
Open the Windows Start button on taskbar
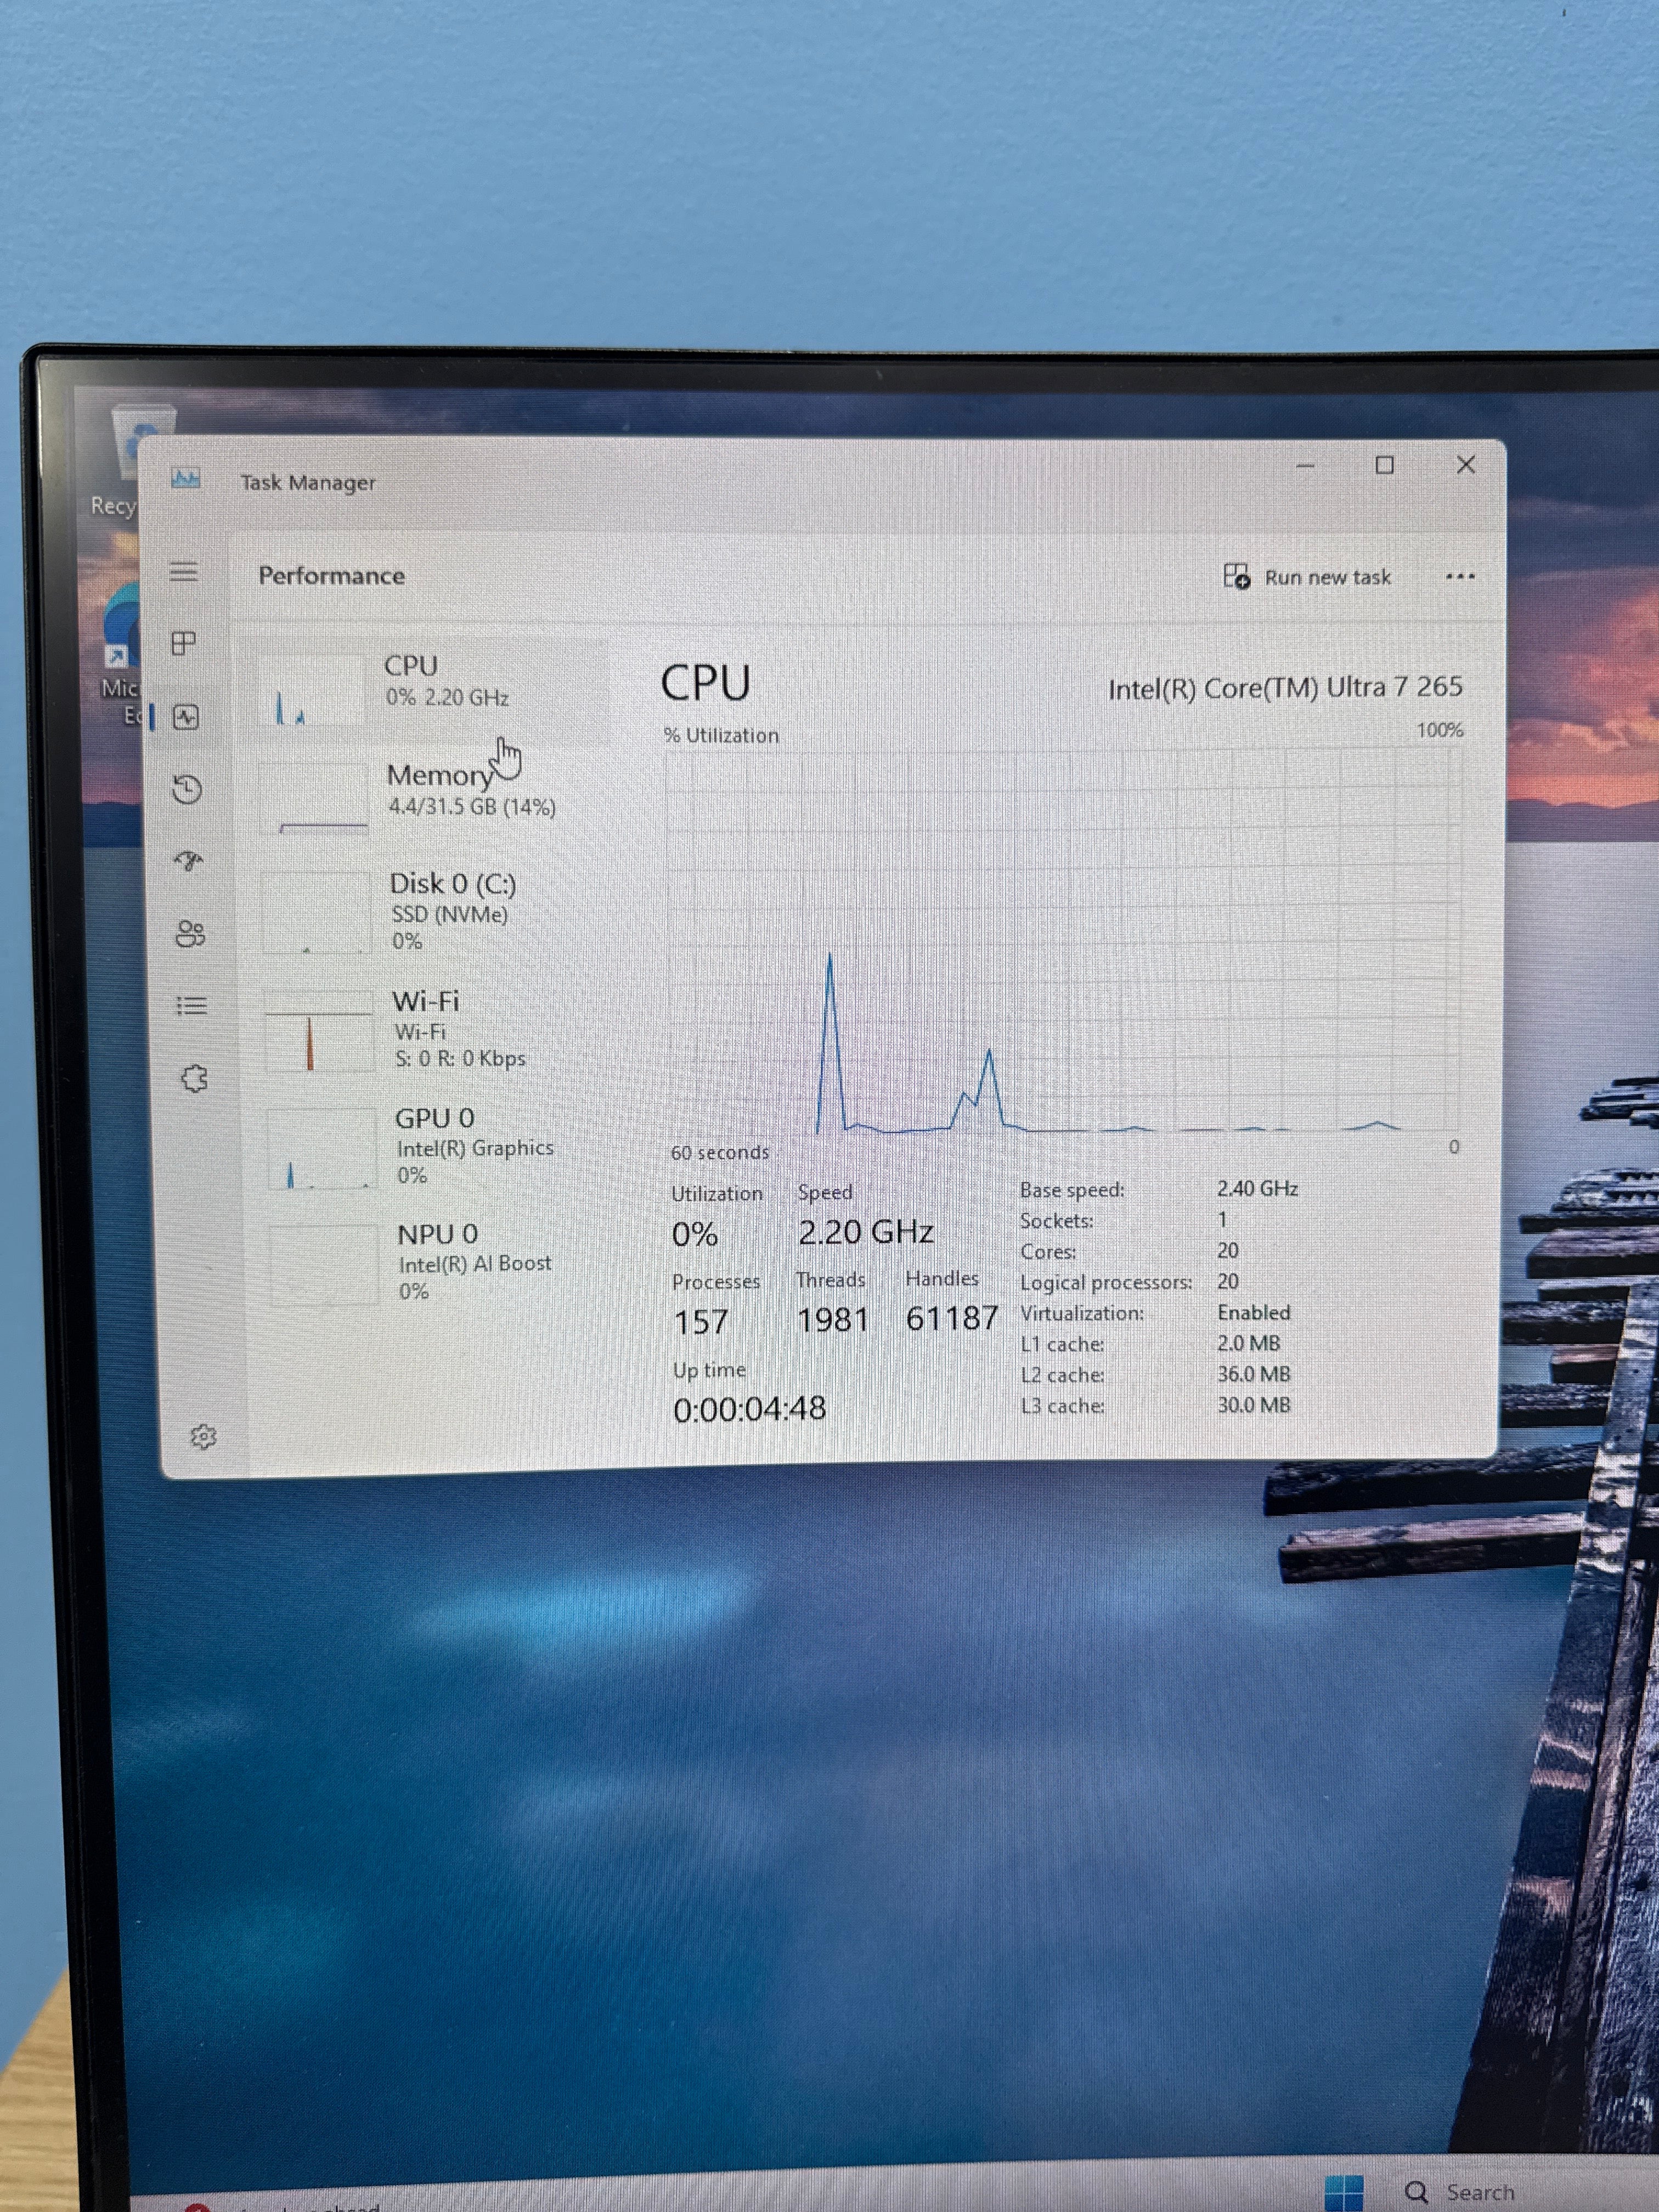click(x=1343, y=2192)
